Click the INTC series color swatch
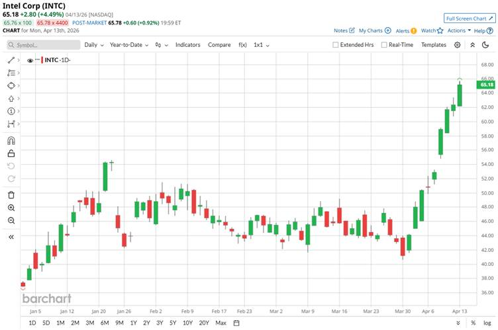The width and height of the screenshot is (498, 330). 42,60
